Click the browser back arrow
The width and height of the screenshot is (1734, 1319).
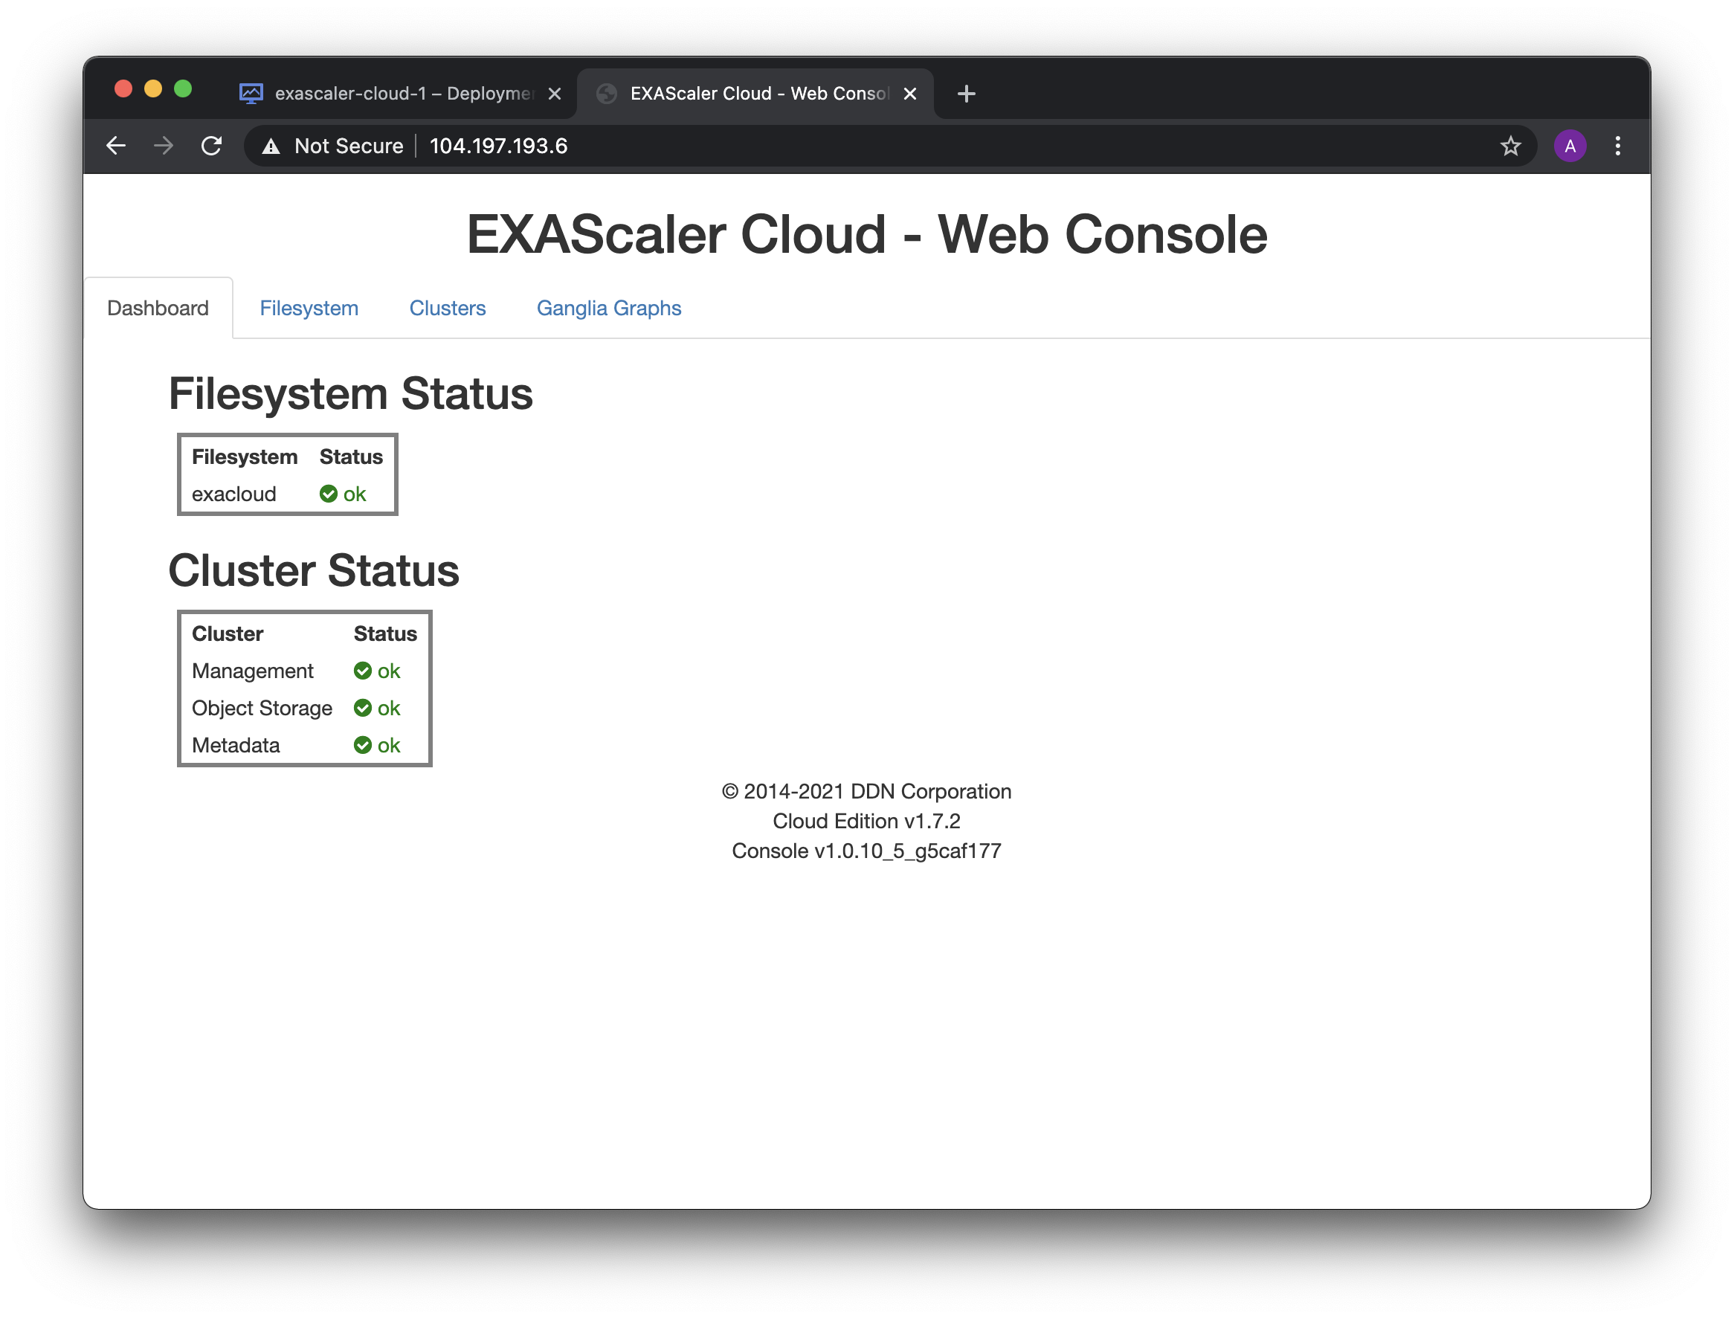coord(116,146)
